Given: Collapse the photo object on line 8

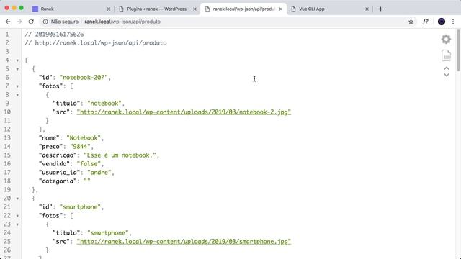Looking at the screenshot, I should (x=17, y=95).
